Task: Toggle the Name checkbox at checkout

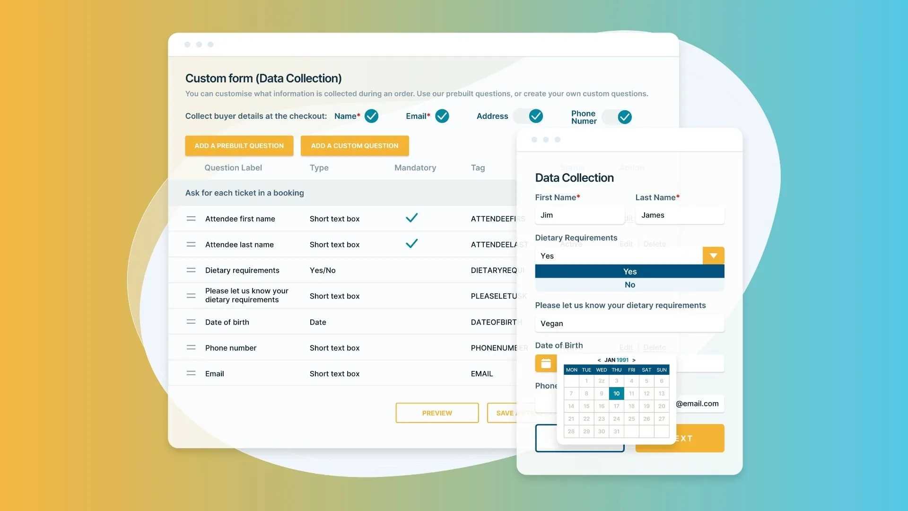Action: 372,116
